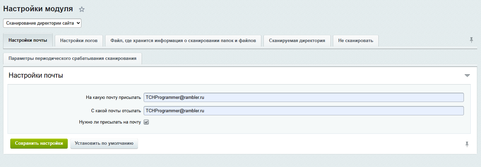
Task: Click pin icon at right of tab bar
Action: 471,40
